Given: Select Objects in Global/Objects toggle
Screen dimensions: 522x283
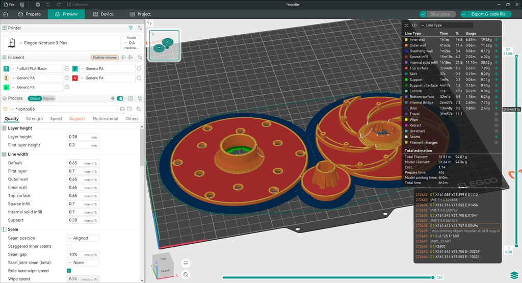Looking at the screenshot, I should tap(48, 98).
